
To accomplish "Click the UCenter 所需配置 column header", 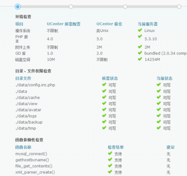I will coord(63,24).
